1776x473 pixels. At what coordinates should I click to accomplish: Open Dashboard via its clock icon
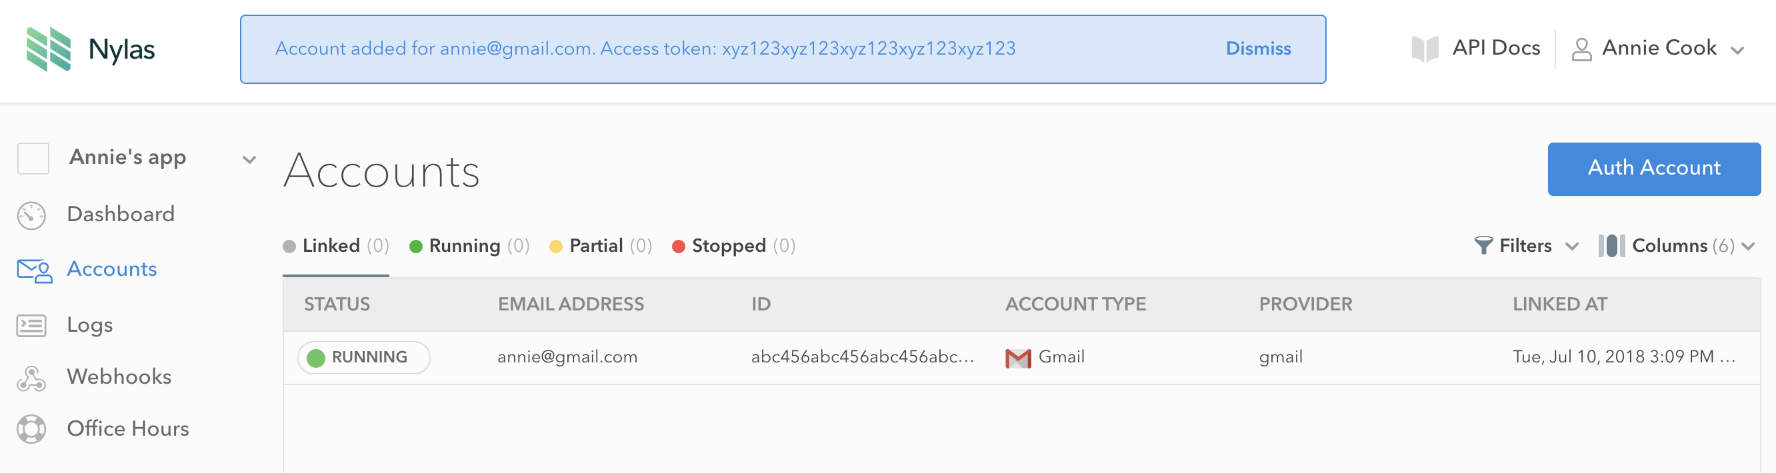pyautogui.click(x=32, y=215)
